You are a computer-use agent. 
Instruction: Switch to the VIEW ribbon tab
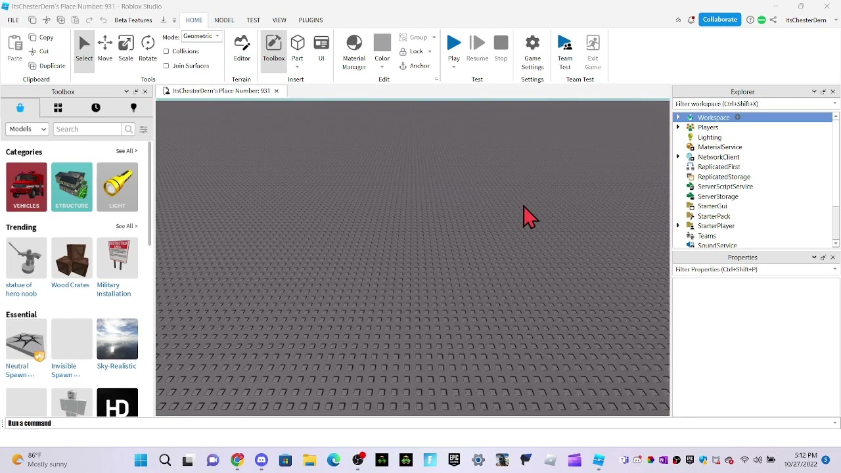pos(279,20)
